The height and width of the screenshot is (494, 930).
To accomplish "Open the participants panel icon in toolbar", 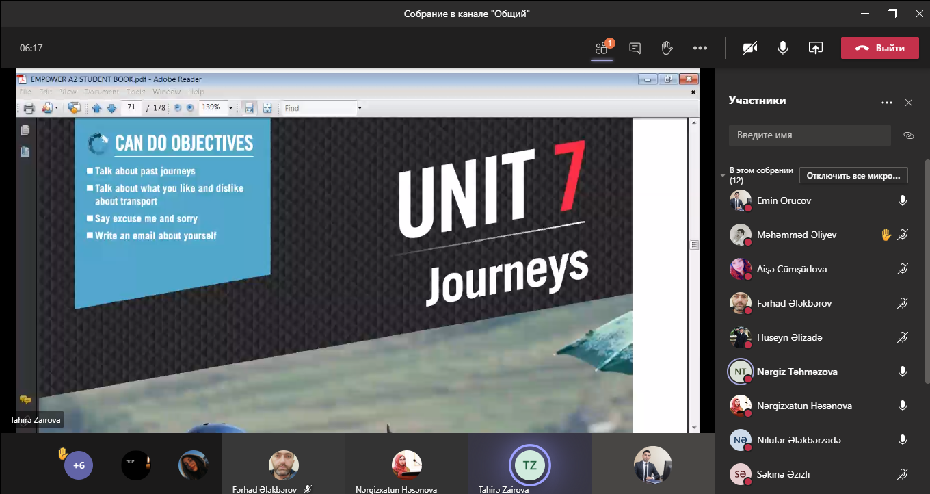I will 602,48.
